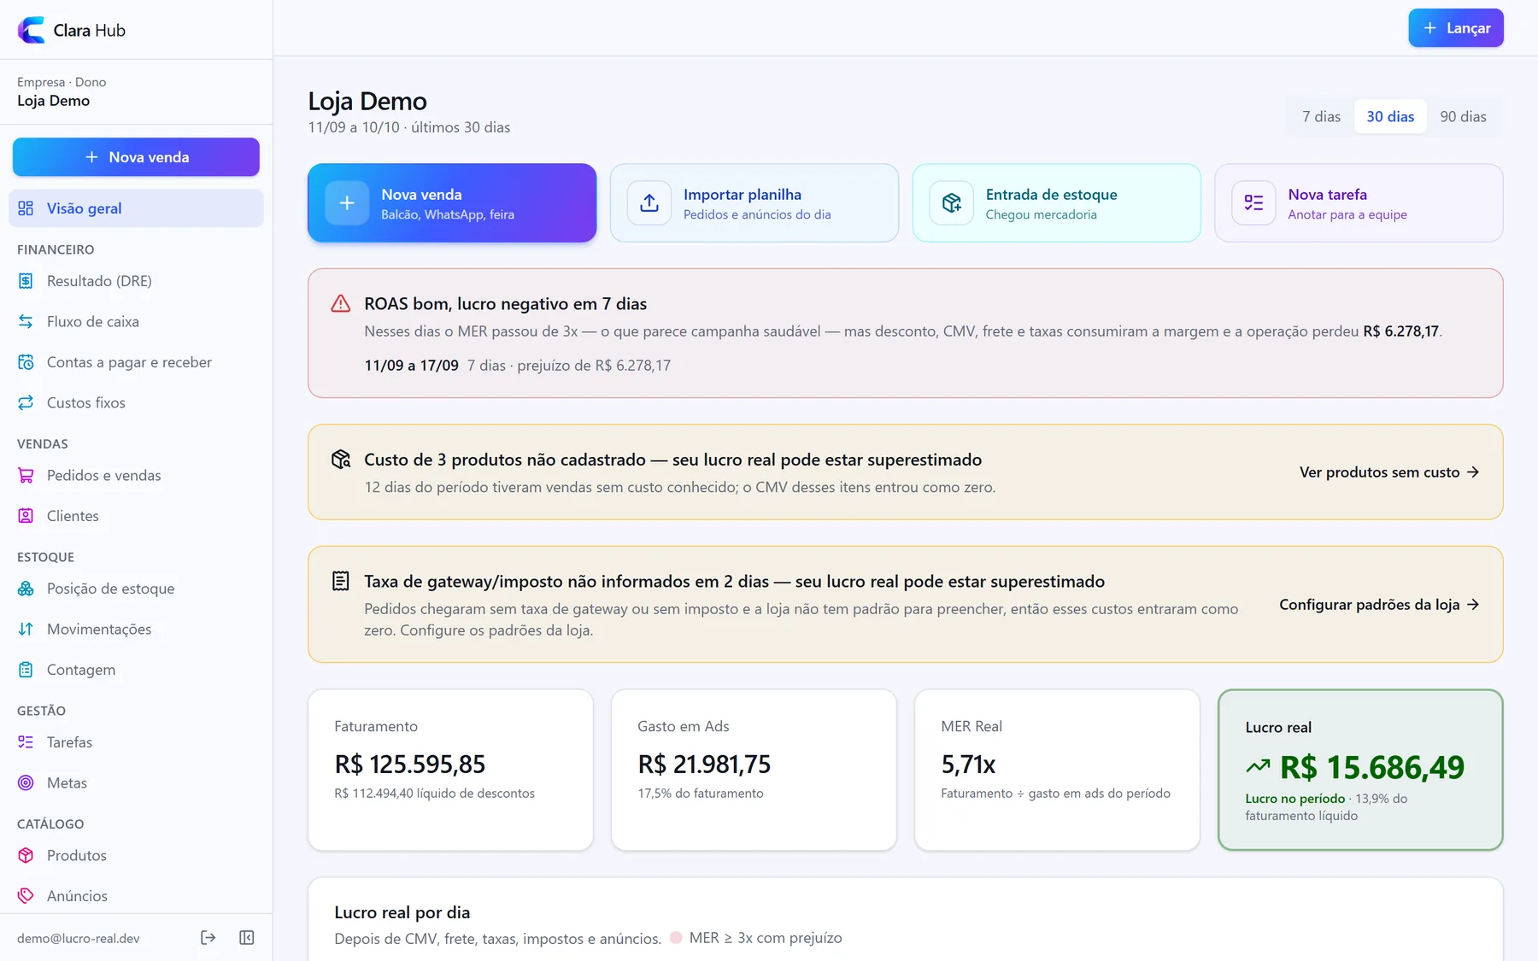
Task: Follow Ver produtos sem custo link
Action: [1389, 472]
